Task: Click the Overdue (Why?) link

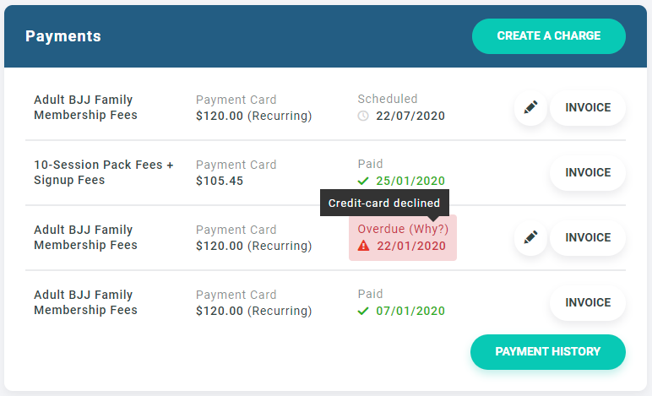Action: [x=403, y=229]
